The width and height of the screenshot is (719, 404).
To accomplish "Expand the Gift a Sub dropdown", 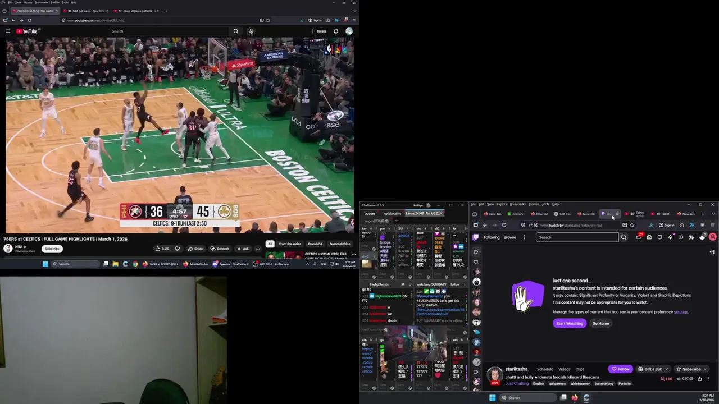I will (667, 369).
